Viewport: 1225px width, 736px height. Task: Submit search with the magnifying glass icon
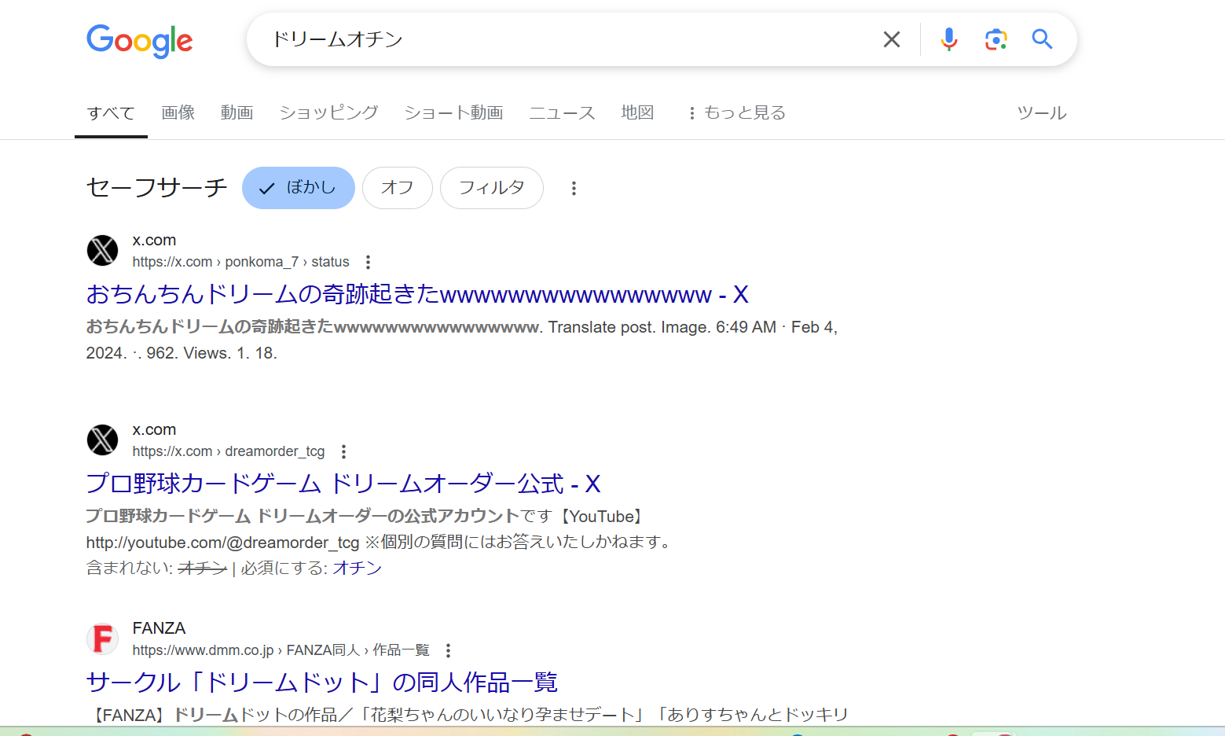(x=1042, y=39)
